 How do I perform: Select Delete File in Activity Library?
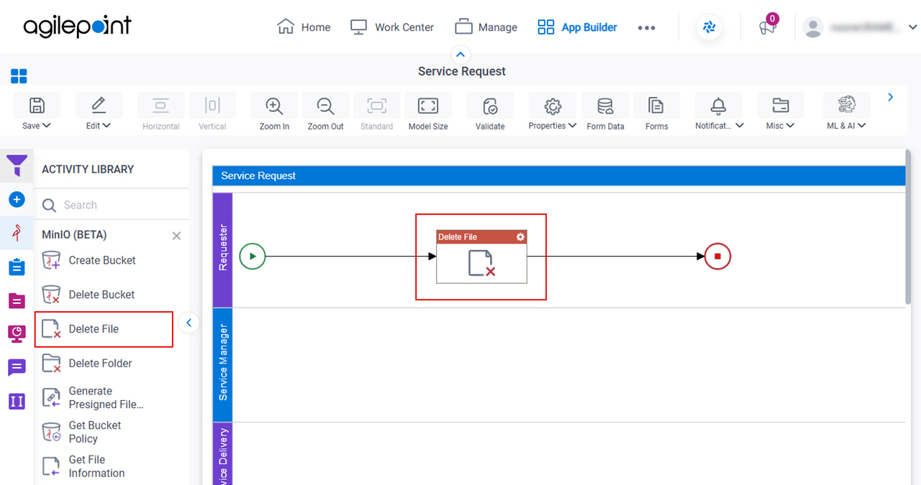click(x=104, y=329)
